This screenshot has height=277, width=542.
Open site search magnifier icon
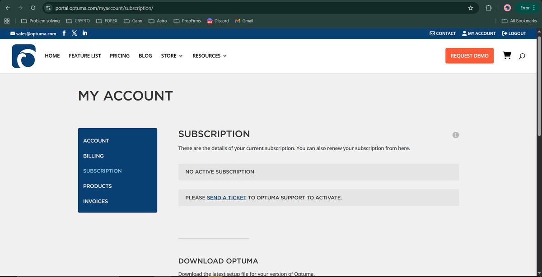pyautogui.click(x=522, y=56)
